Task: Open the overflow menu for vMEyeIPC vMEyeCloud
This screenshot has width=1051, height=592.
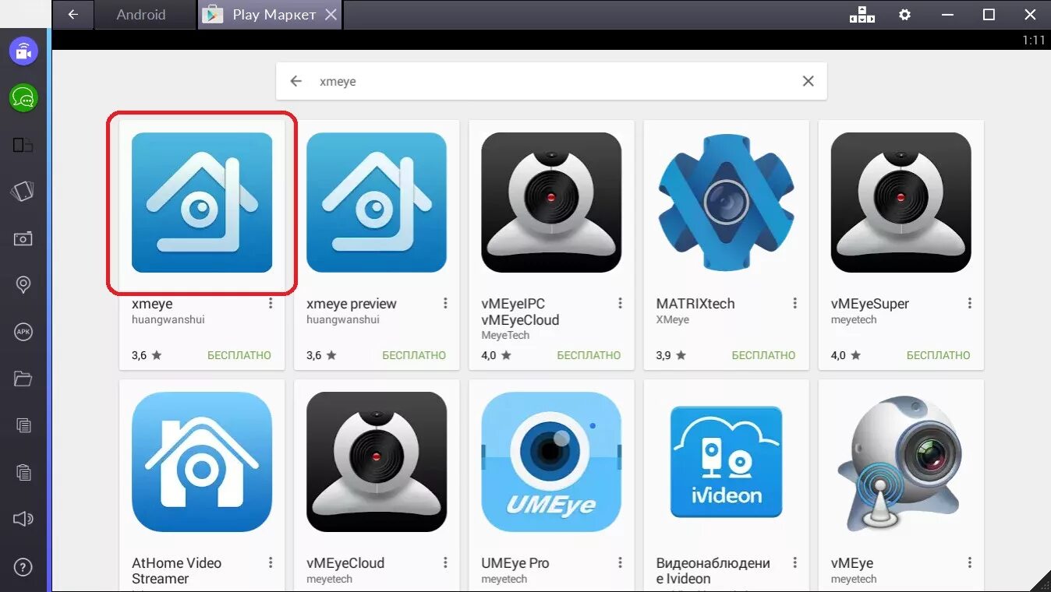Action: (620, 303)
